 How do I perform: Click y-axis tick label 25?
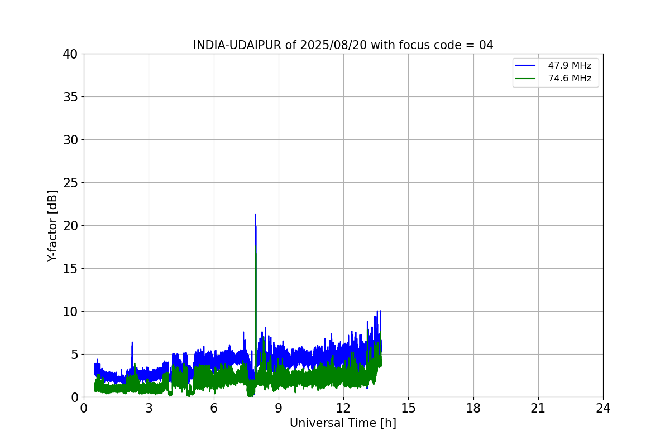70,183
